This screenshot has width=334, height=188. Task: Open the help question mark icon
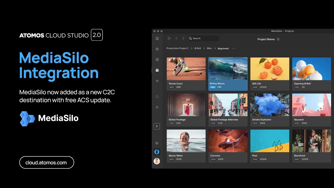coord(157,143)
